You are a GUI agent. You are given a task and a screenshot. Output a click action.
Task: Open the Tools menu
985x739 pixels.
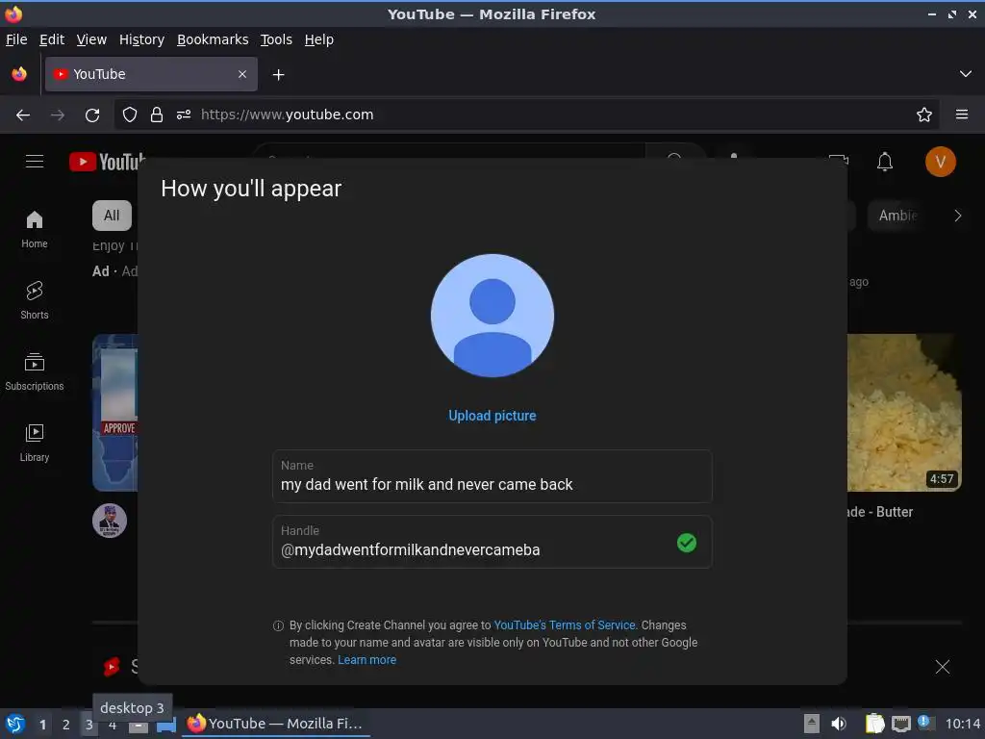pos(276,39)
